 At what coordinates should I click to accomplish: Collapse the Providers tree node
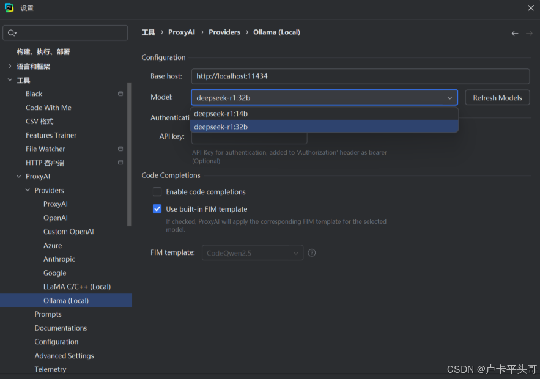tap(28, 190)
